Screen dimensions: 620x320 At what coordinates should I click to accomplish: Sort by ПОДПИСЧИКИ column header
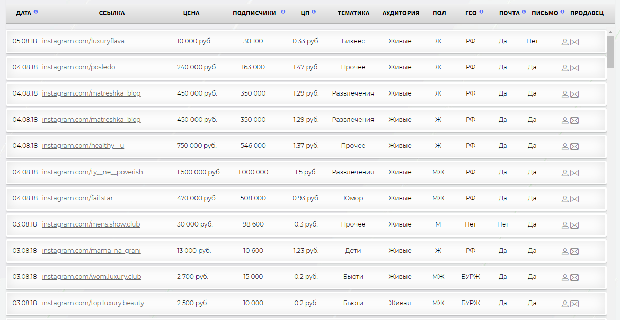(x=254, y=13)
